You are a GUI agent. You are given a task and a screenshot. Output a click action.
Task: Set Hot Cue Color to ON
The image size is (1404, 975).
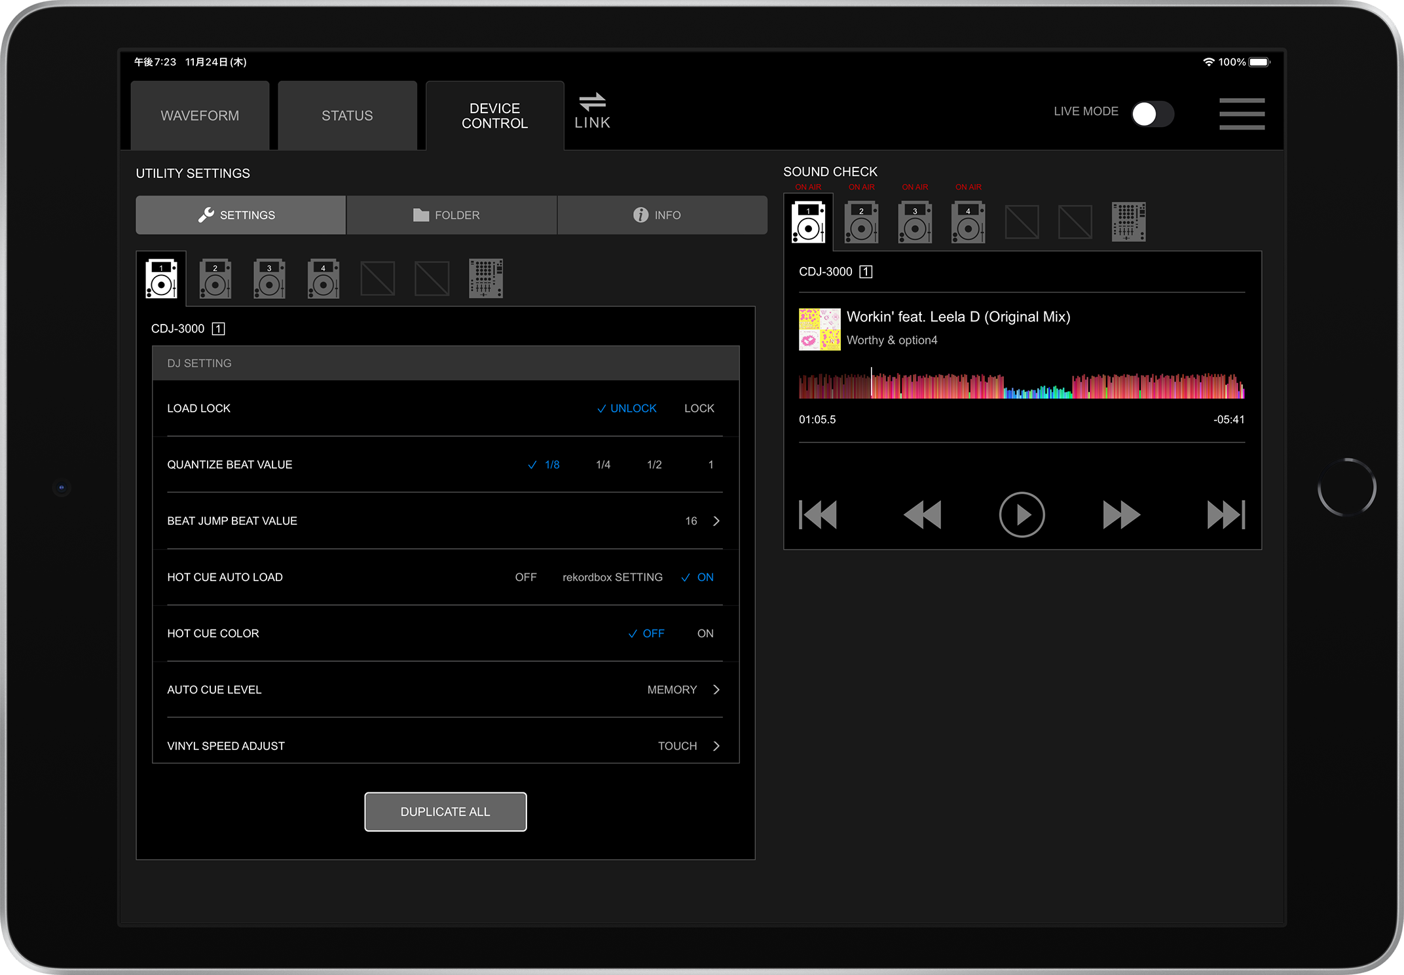tap(705, 633)
